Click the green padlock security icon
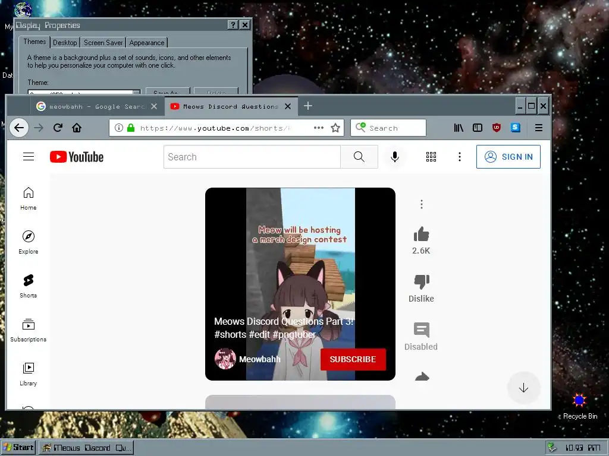 pyautogui.click(x=131, y=128)
